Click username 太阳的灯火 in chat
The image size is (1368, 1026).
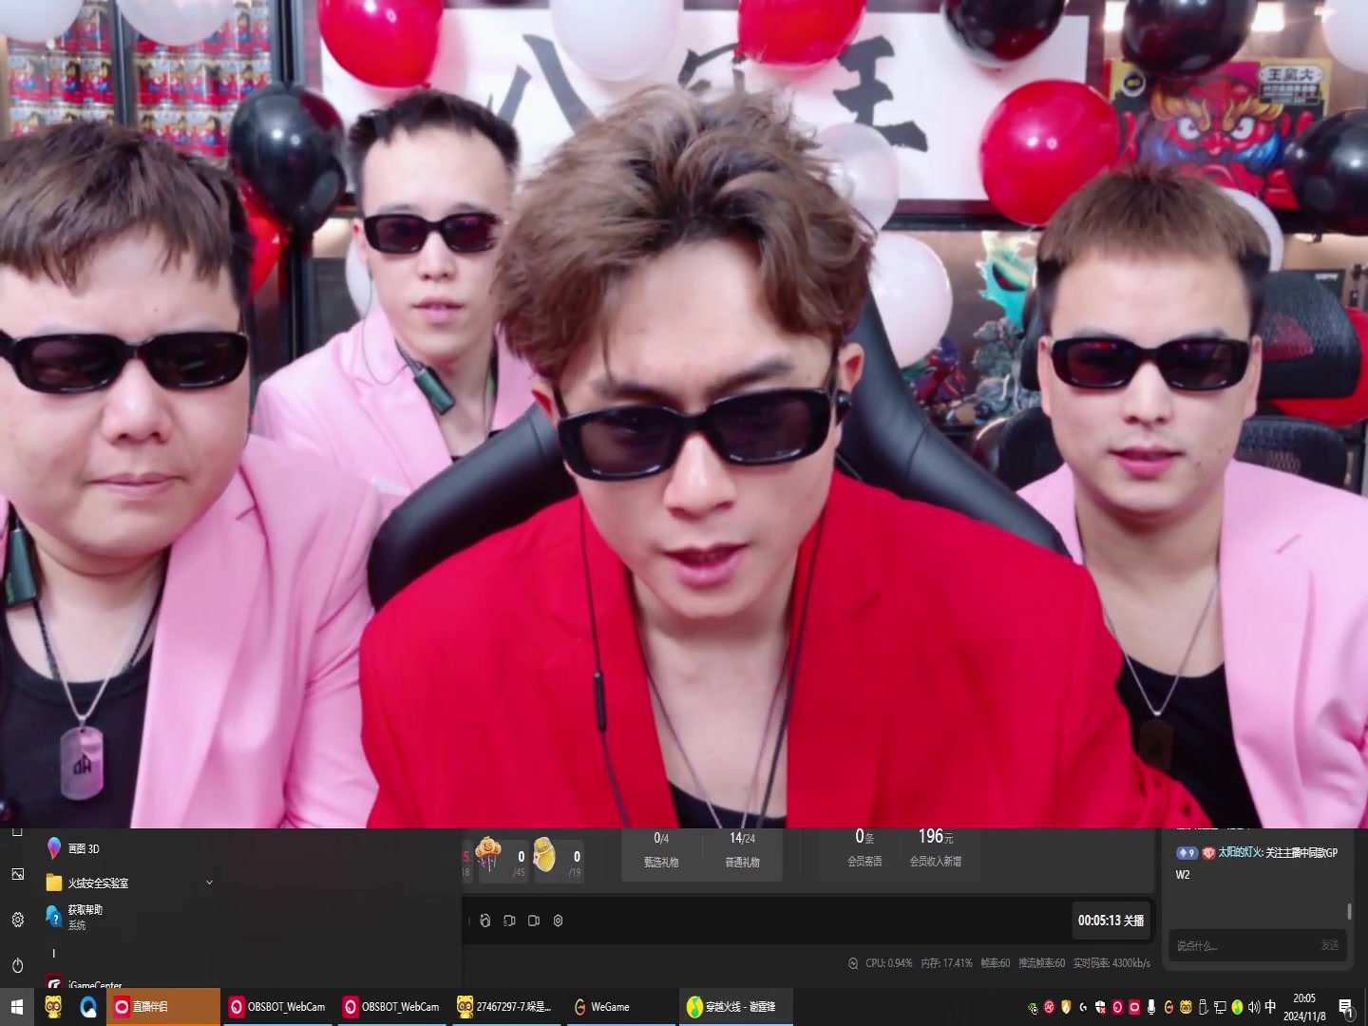(x=1240, y=853)
